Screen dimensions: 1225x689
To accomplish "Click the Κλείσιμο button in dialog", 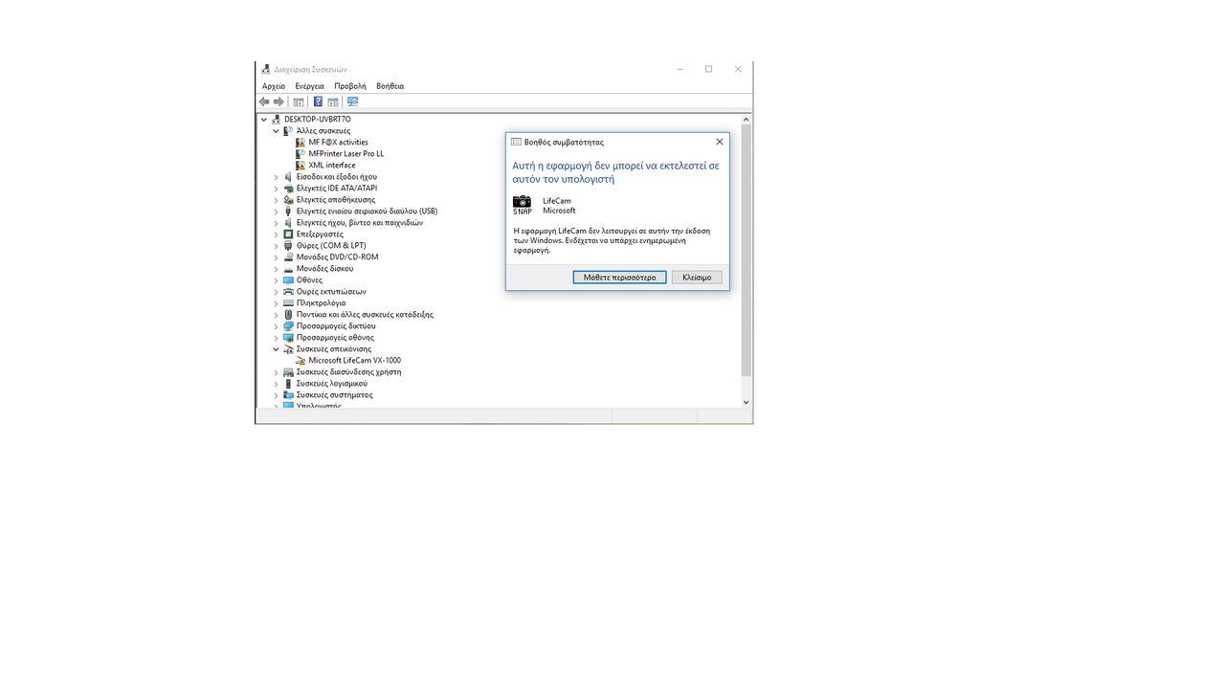I will (x=697, y=278).
